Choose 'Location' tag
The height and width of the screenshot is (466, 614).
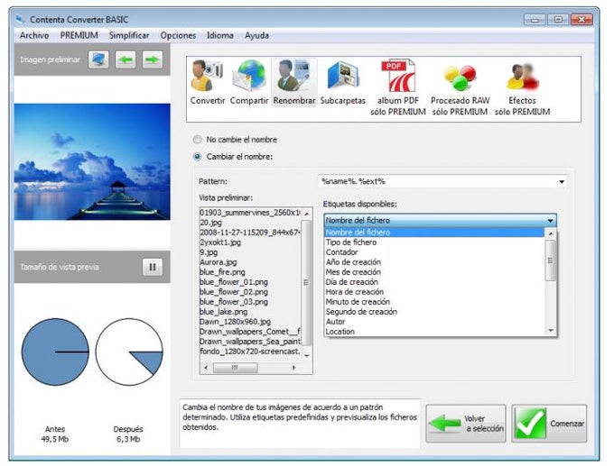434,332
